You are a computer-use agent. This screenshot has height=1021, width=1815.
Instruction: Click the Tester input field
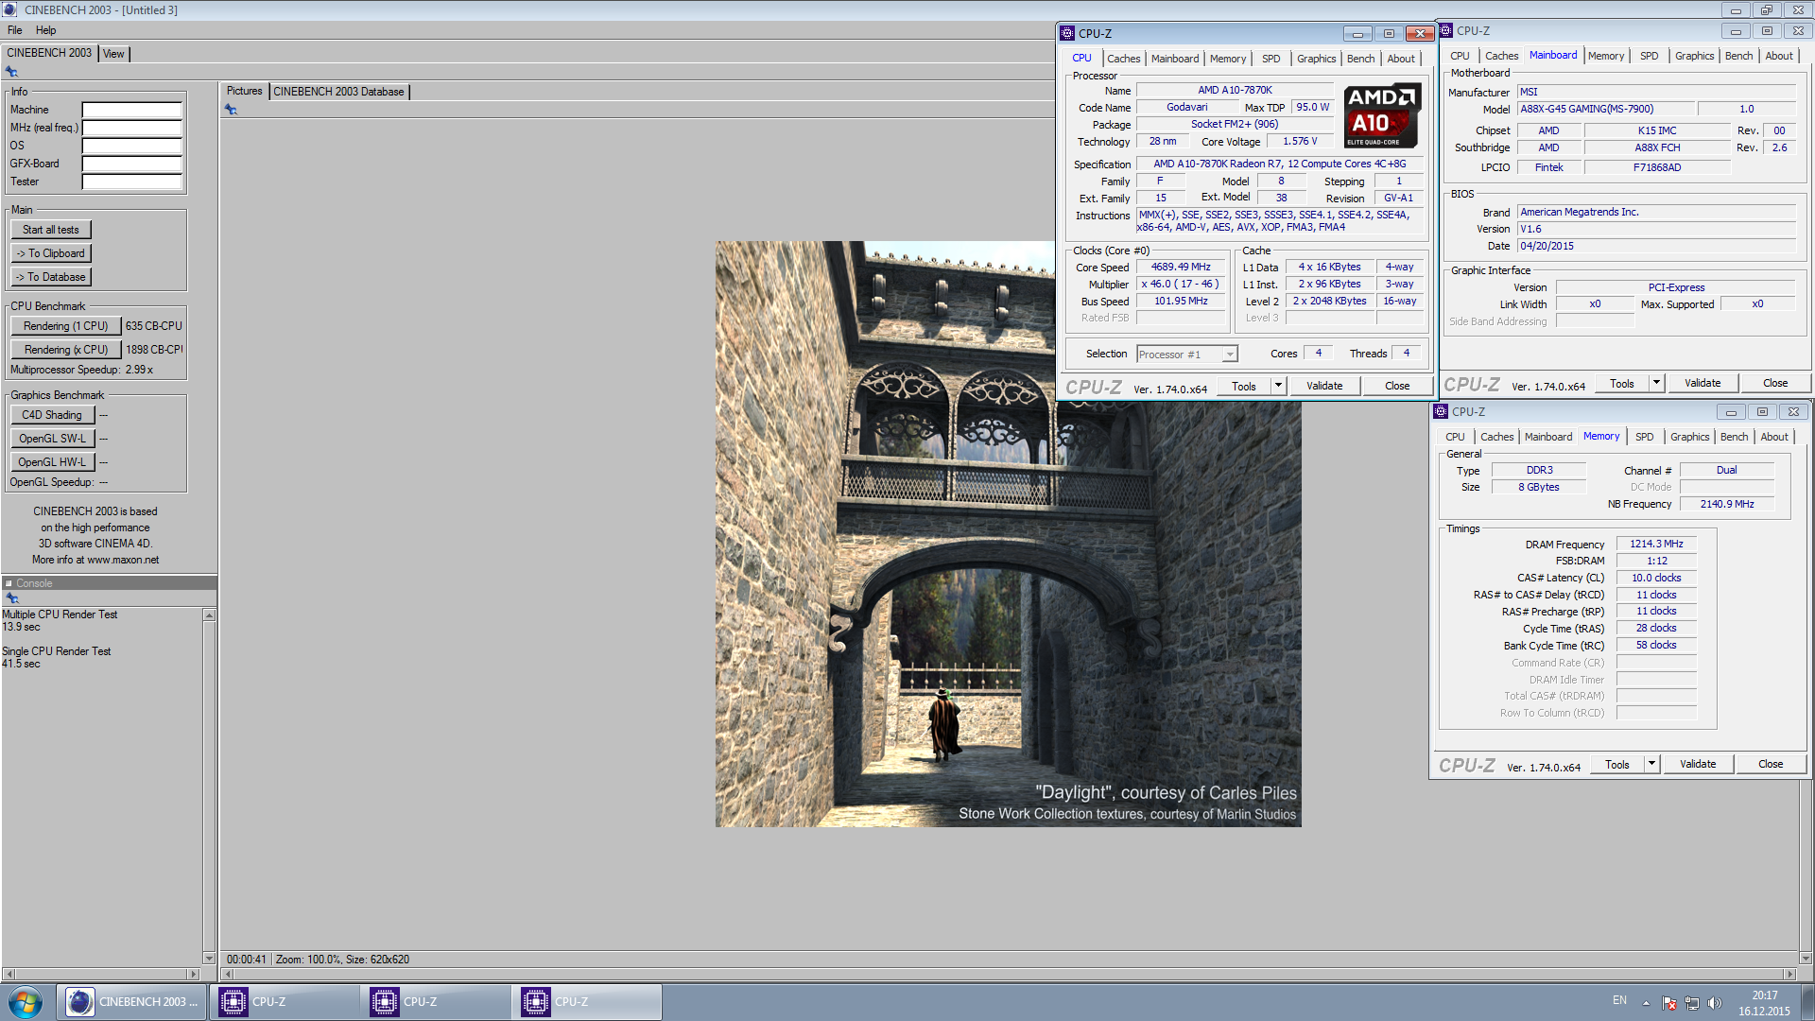pyautogui.click(x=131, y=182)
